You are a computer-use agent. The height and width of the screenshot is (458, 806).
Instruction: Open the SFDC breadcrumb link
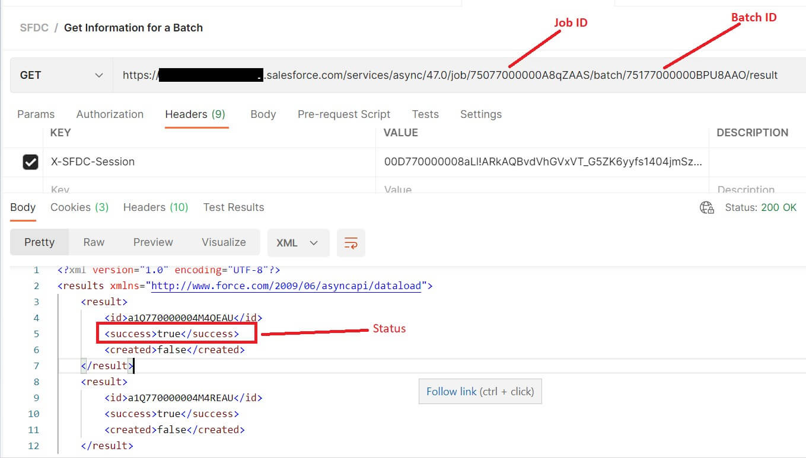[34, 27]
